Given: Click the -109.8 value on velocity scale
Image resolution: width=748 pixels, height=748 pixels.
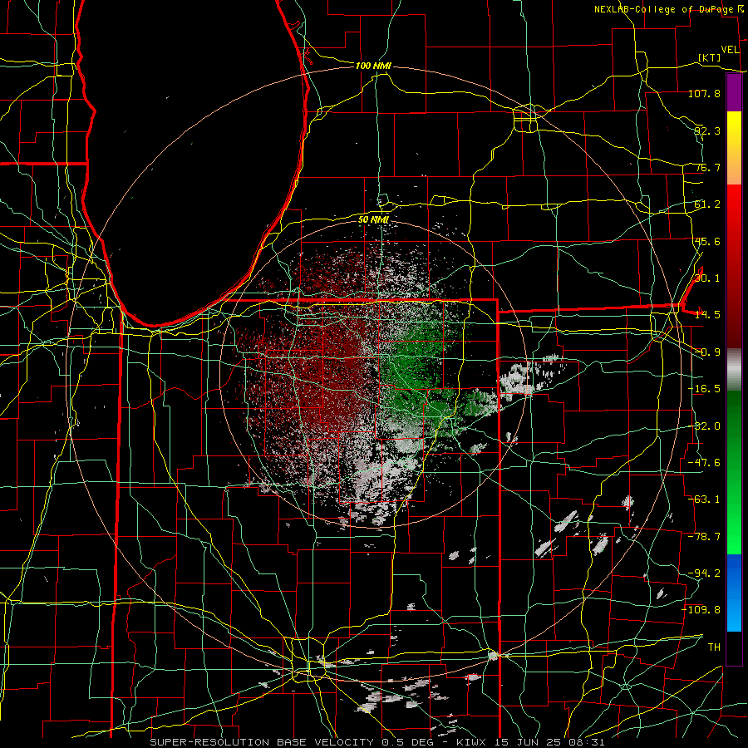Looking at the screenshot, I should pyautogui.click(x=701, y=610).
